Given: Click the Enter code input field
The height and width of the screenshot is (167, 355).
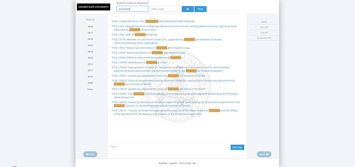Looking at the screenshot, I should point(165,9).
